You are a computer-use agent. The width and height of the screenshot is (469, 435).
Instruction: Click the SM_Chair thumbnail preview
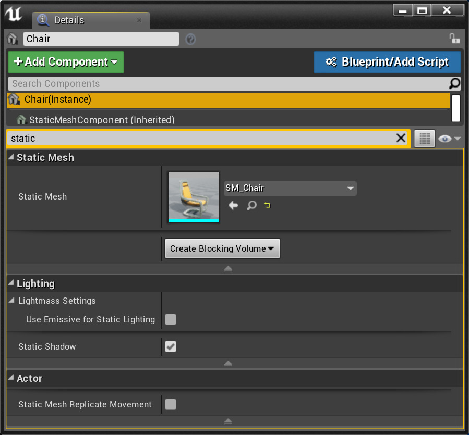pyautogui.click(x=193, y=197)
